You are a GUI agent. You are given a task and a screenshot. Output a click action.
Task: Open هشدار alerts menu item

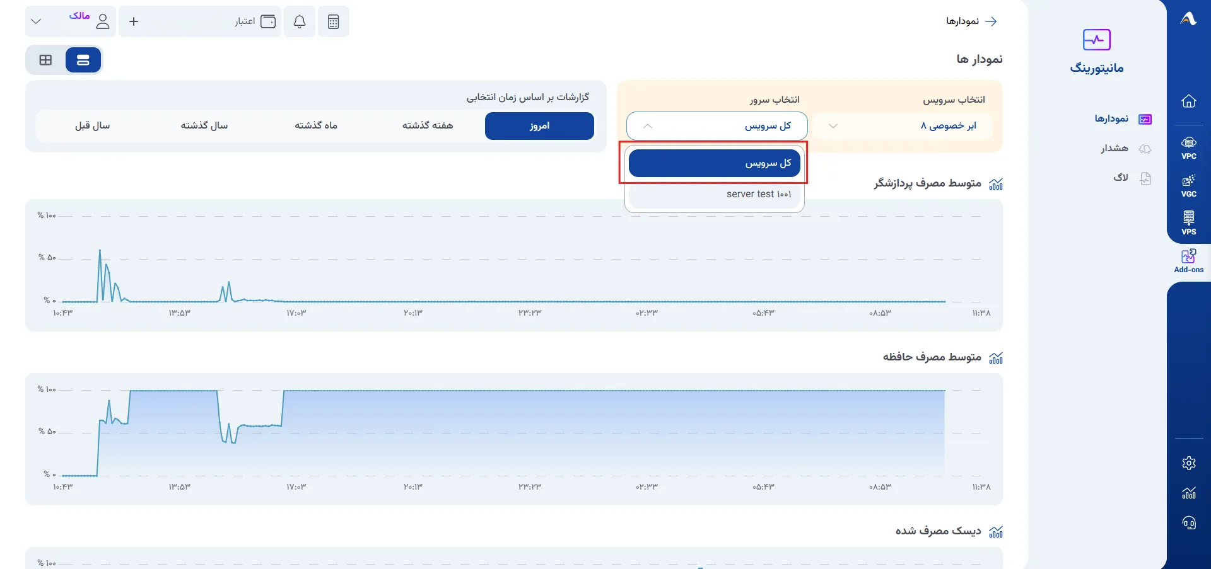pos(1126,149)
